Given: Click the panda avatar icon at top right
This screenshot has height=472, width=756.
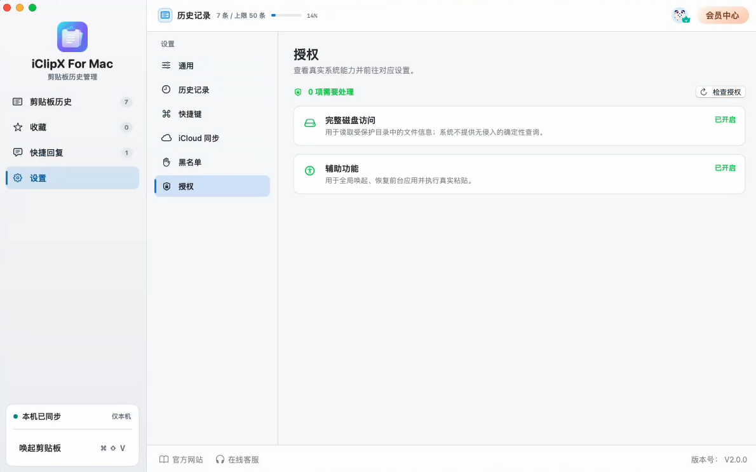Looking at the screenshot, I should coord(681,15).
